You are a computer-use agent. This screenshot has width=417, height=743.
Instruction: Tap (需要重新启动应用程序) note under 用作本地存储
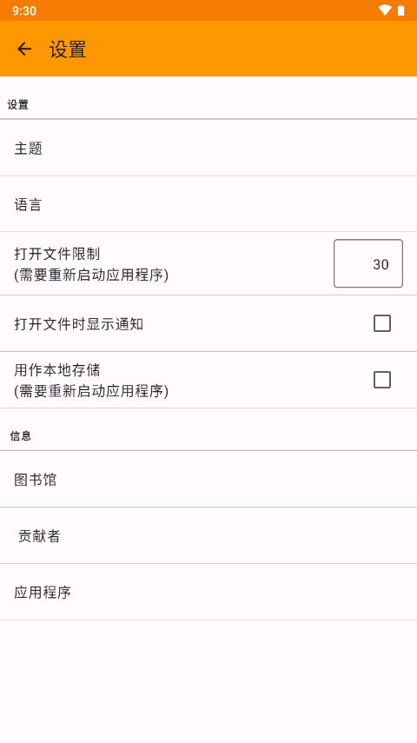tap(91, 391)
